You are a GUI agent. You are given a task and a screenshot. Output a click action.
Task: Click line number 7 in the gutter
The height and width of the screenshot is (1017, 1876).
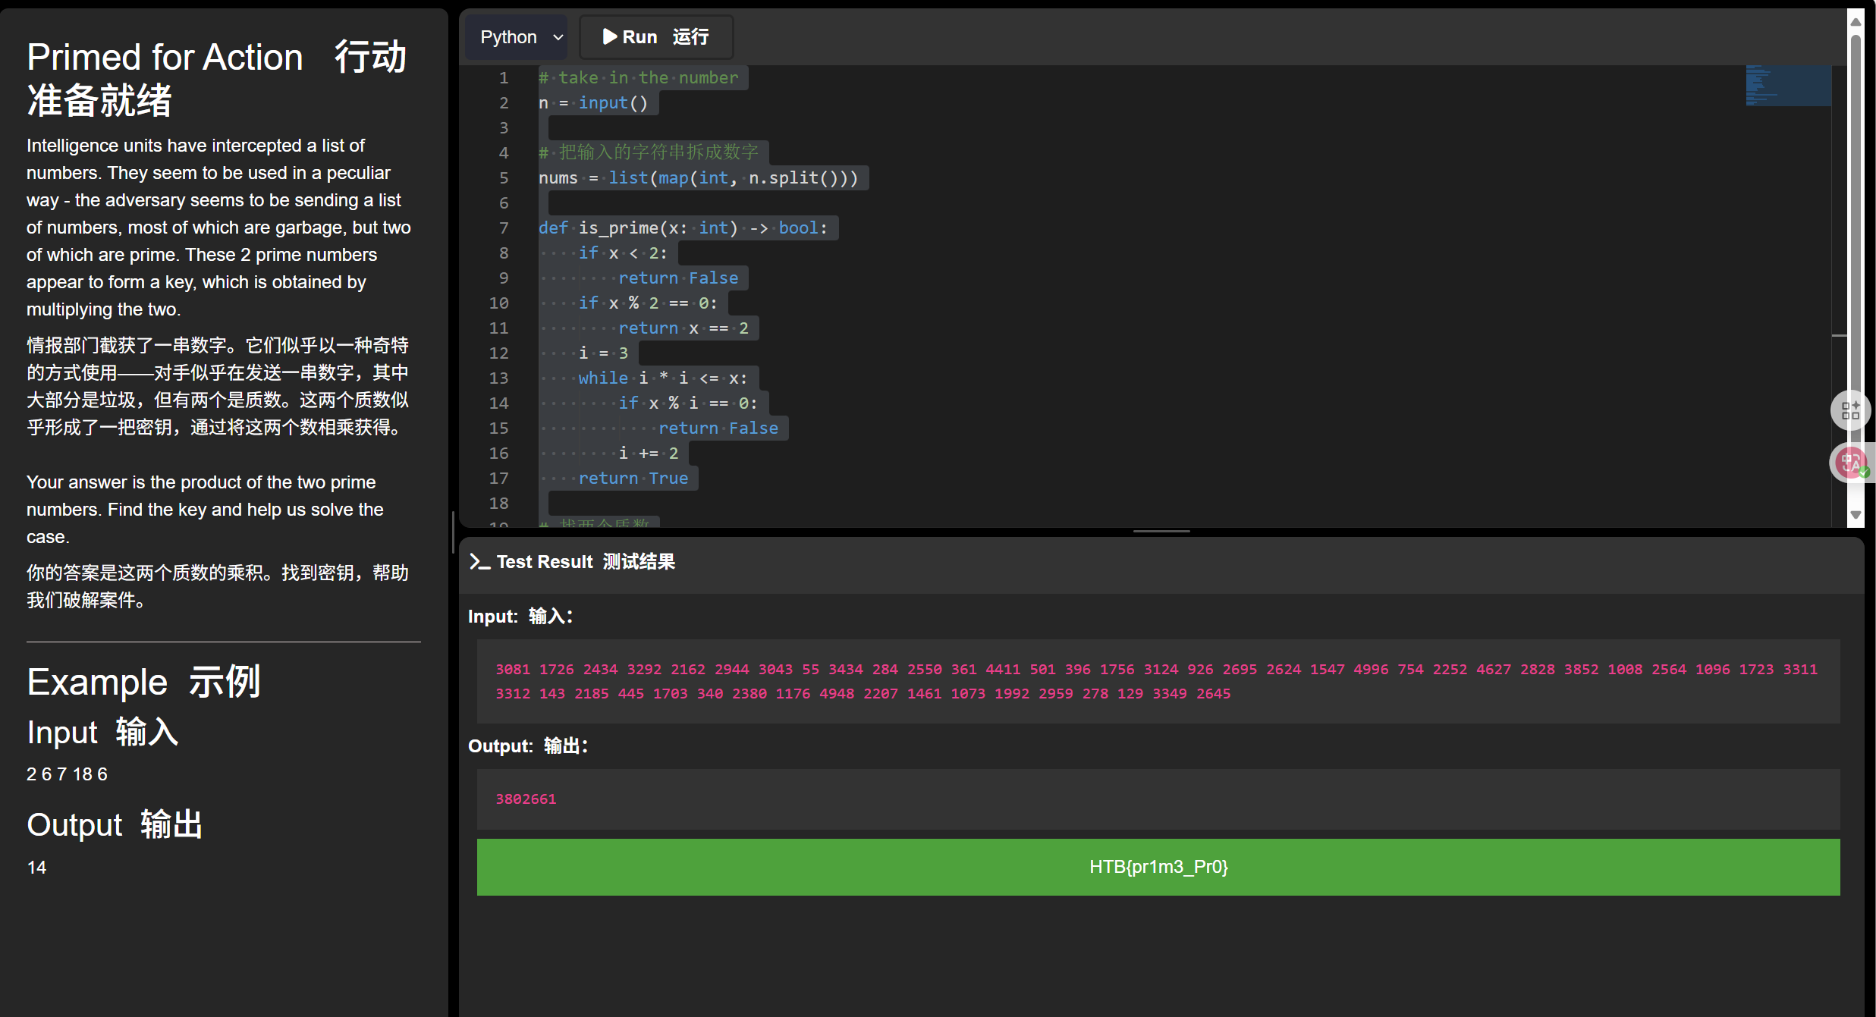click(503, 228)
